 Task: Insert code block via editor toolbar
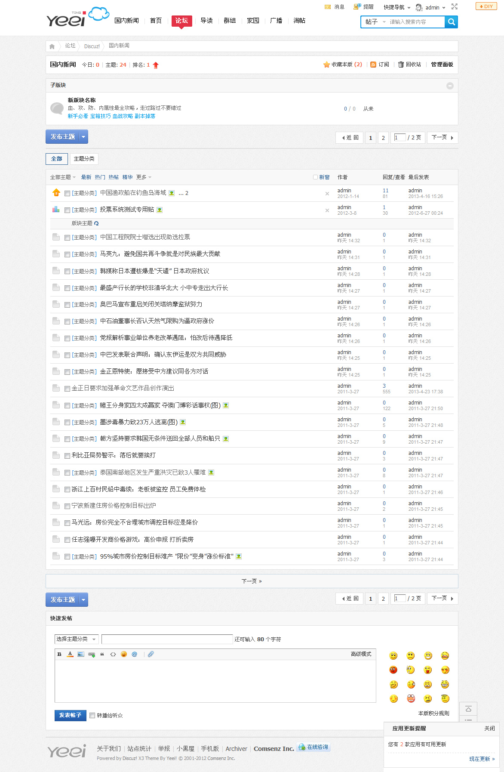pyautogui.click(x=113, y=654)
